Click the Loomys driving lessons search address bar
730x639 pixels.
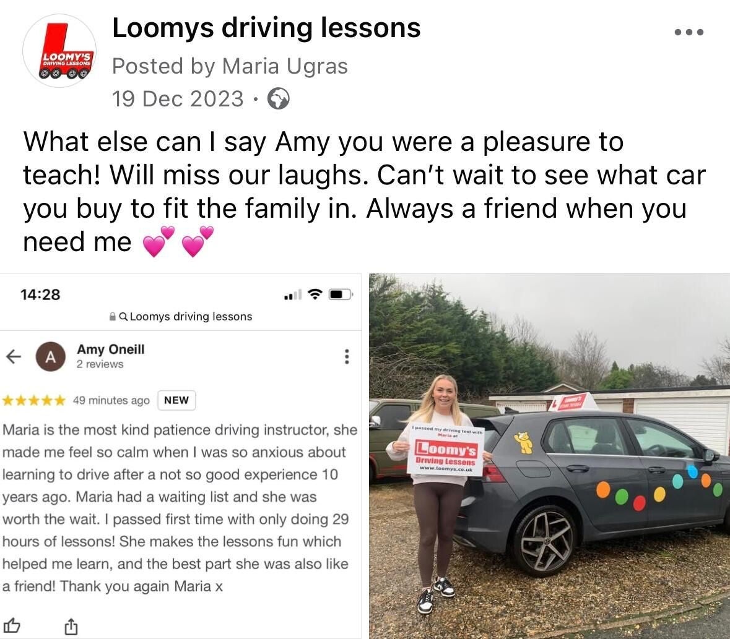tap(181, 317)
